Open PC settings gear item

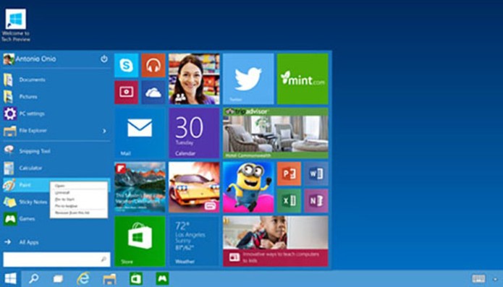tap(56, 113)
